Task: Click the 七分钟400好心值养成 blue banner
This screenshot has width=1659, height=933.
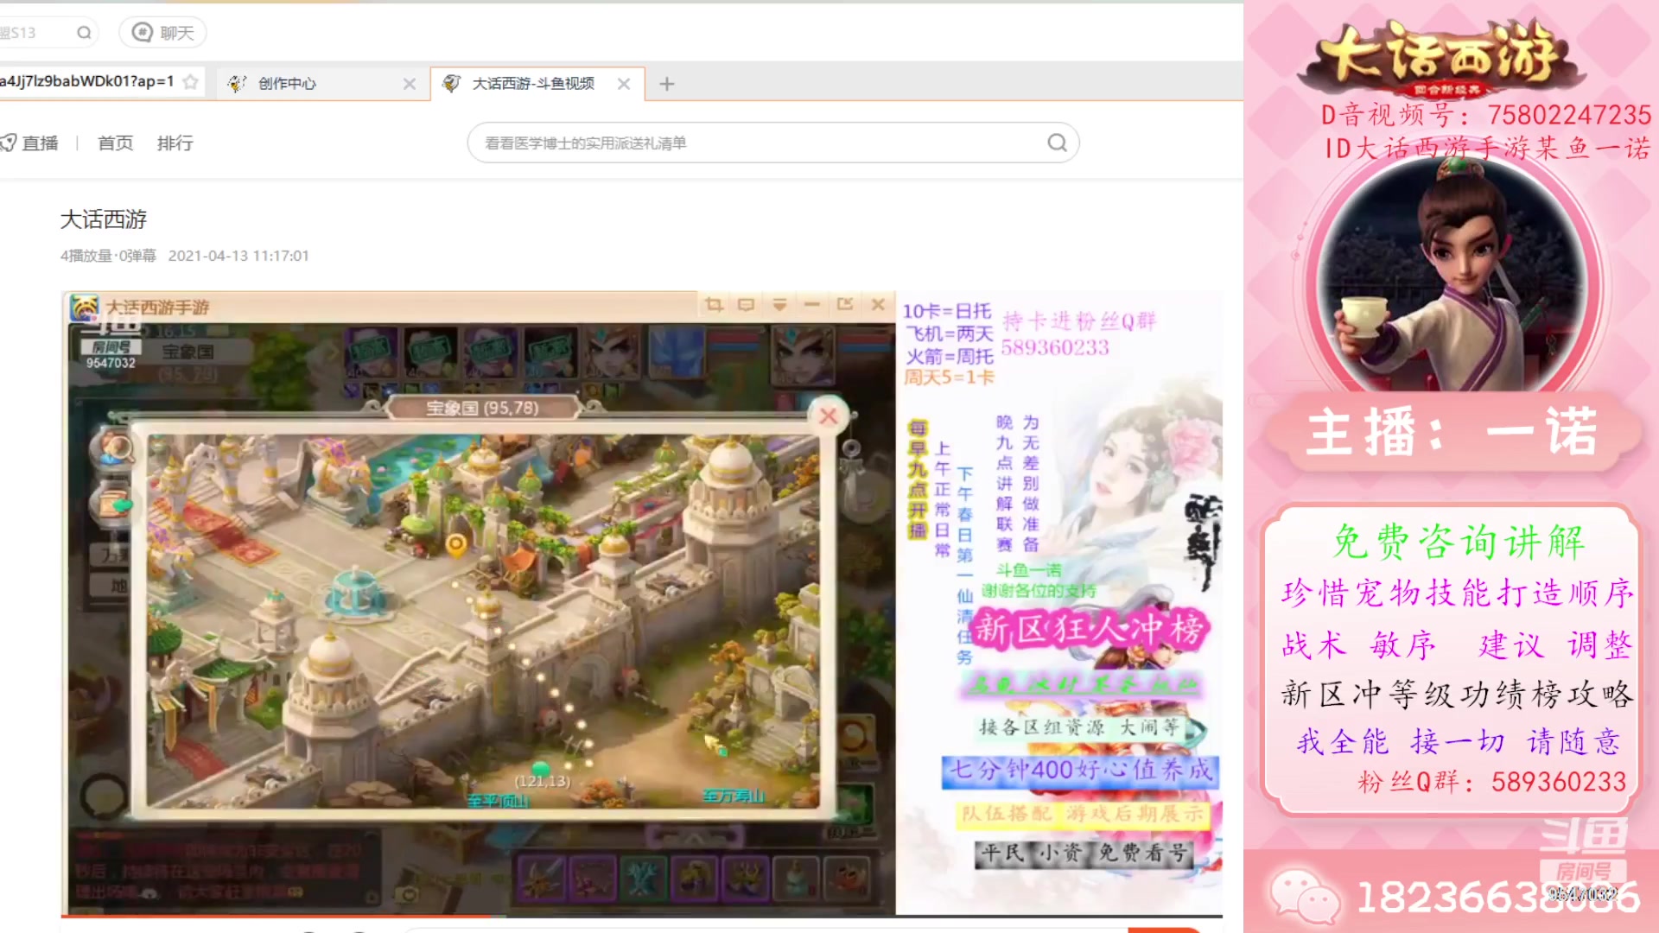Action: (1080, 770)
